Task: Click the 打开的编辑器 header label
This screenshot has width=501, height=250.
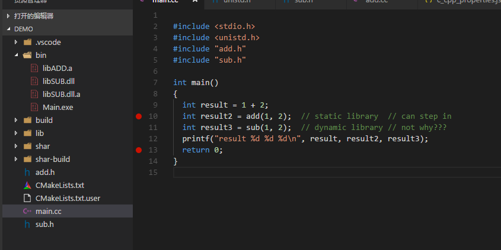Action: (x=34, y=16)
